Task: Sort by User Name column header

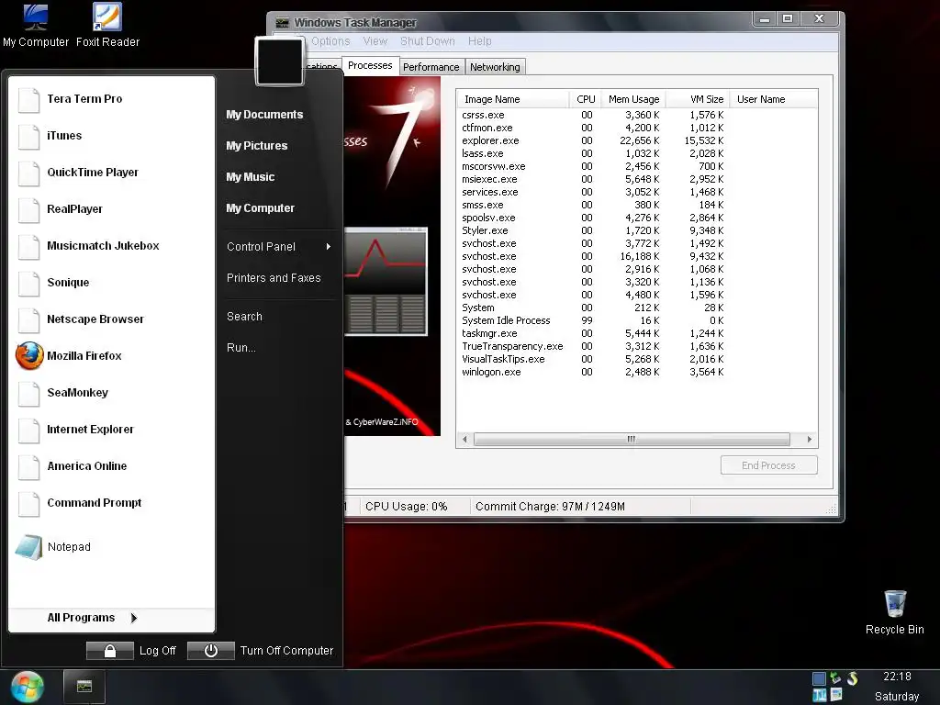Action: point(773,99)
